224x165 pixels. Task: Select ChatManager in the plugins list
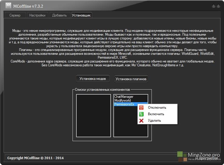(124, 97)
